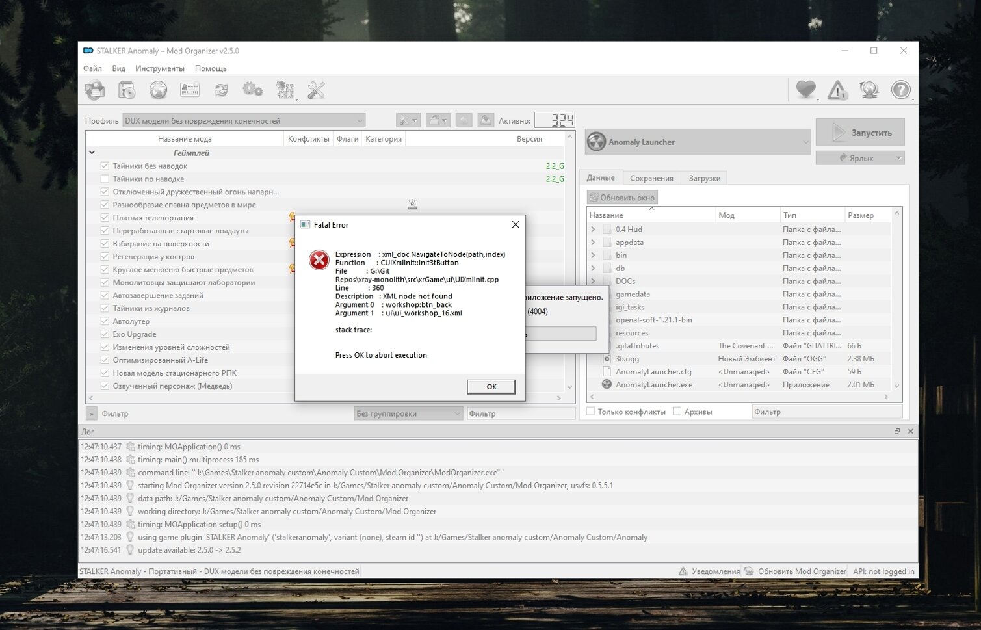Click the data tree horizontal scrollbar
The image size is (981, 630).
pyautogui.click(x=739, y=397)
